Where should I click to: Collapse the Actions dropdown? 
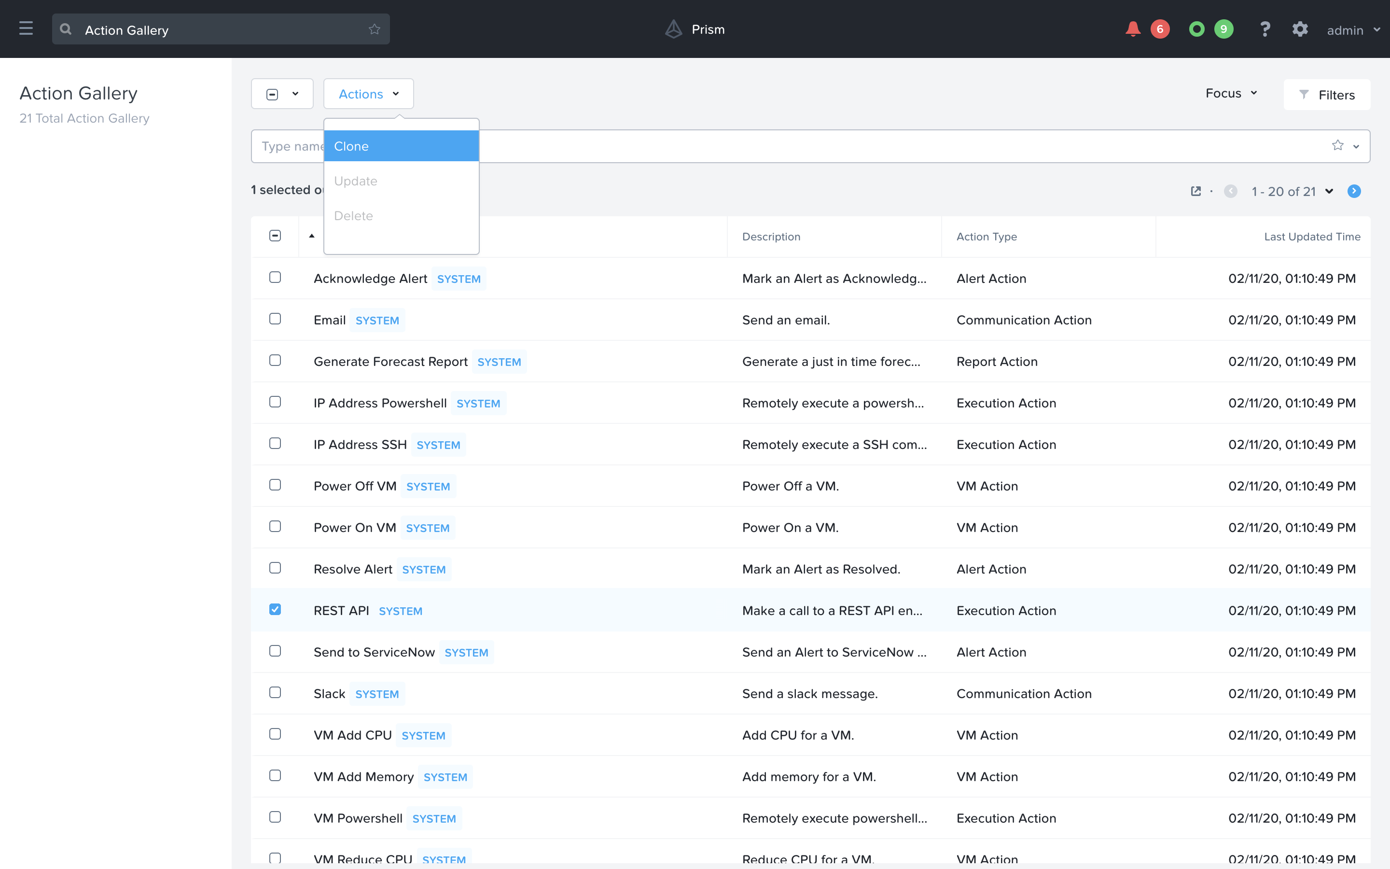coord(368,94)
